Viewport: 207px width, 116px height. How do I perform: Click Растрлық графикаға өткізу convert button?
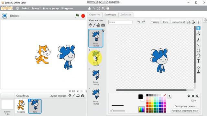click(185, 111)
